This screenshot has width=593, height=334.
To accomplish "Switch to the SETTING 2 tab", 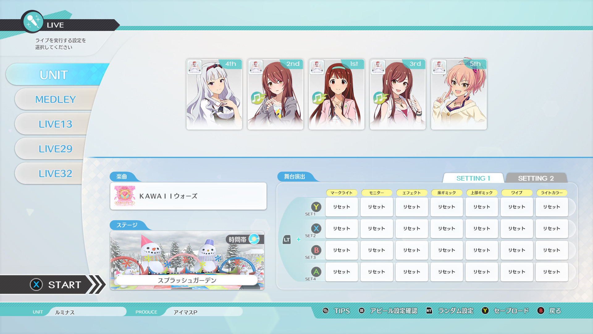I will tap(536, 178).
